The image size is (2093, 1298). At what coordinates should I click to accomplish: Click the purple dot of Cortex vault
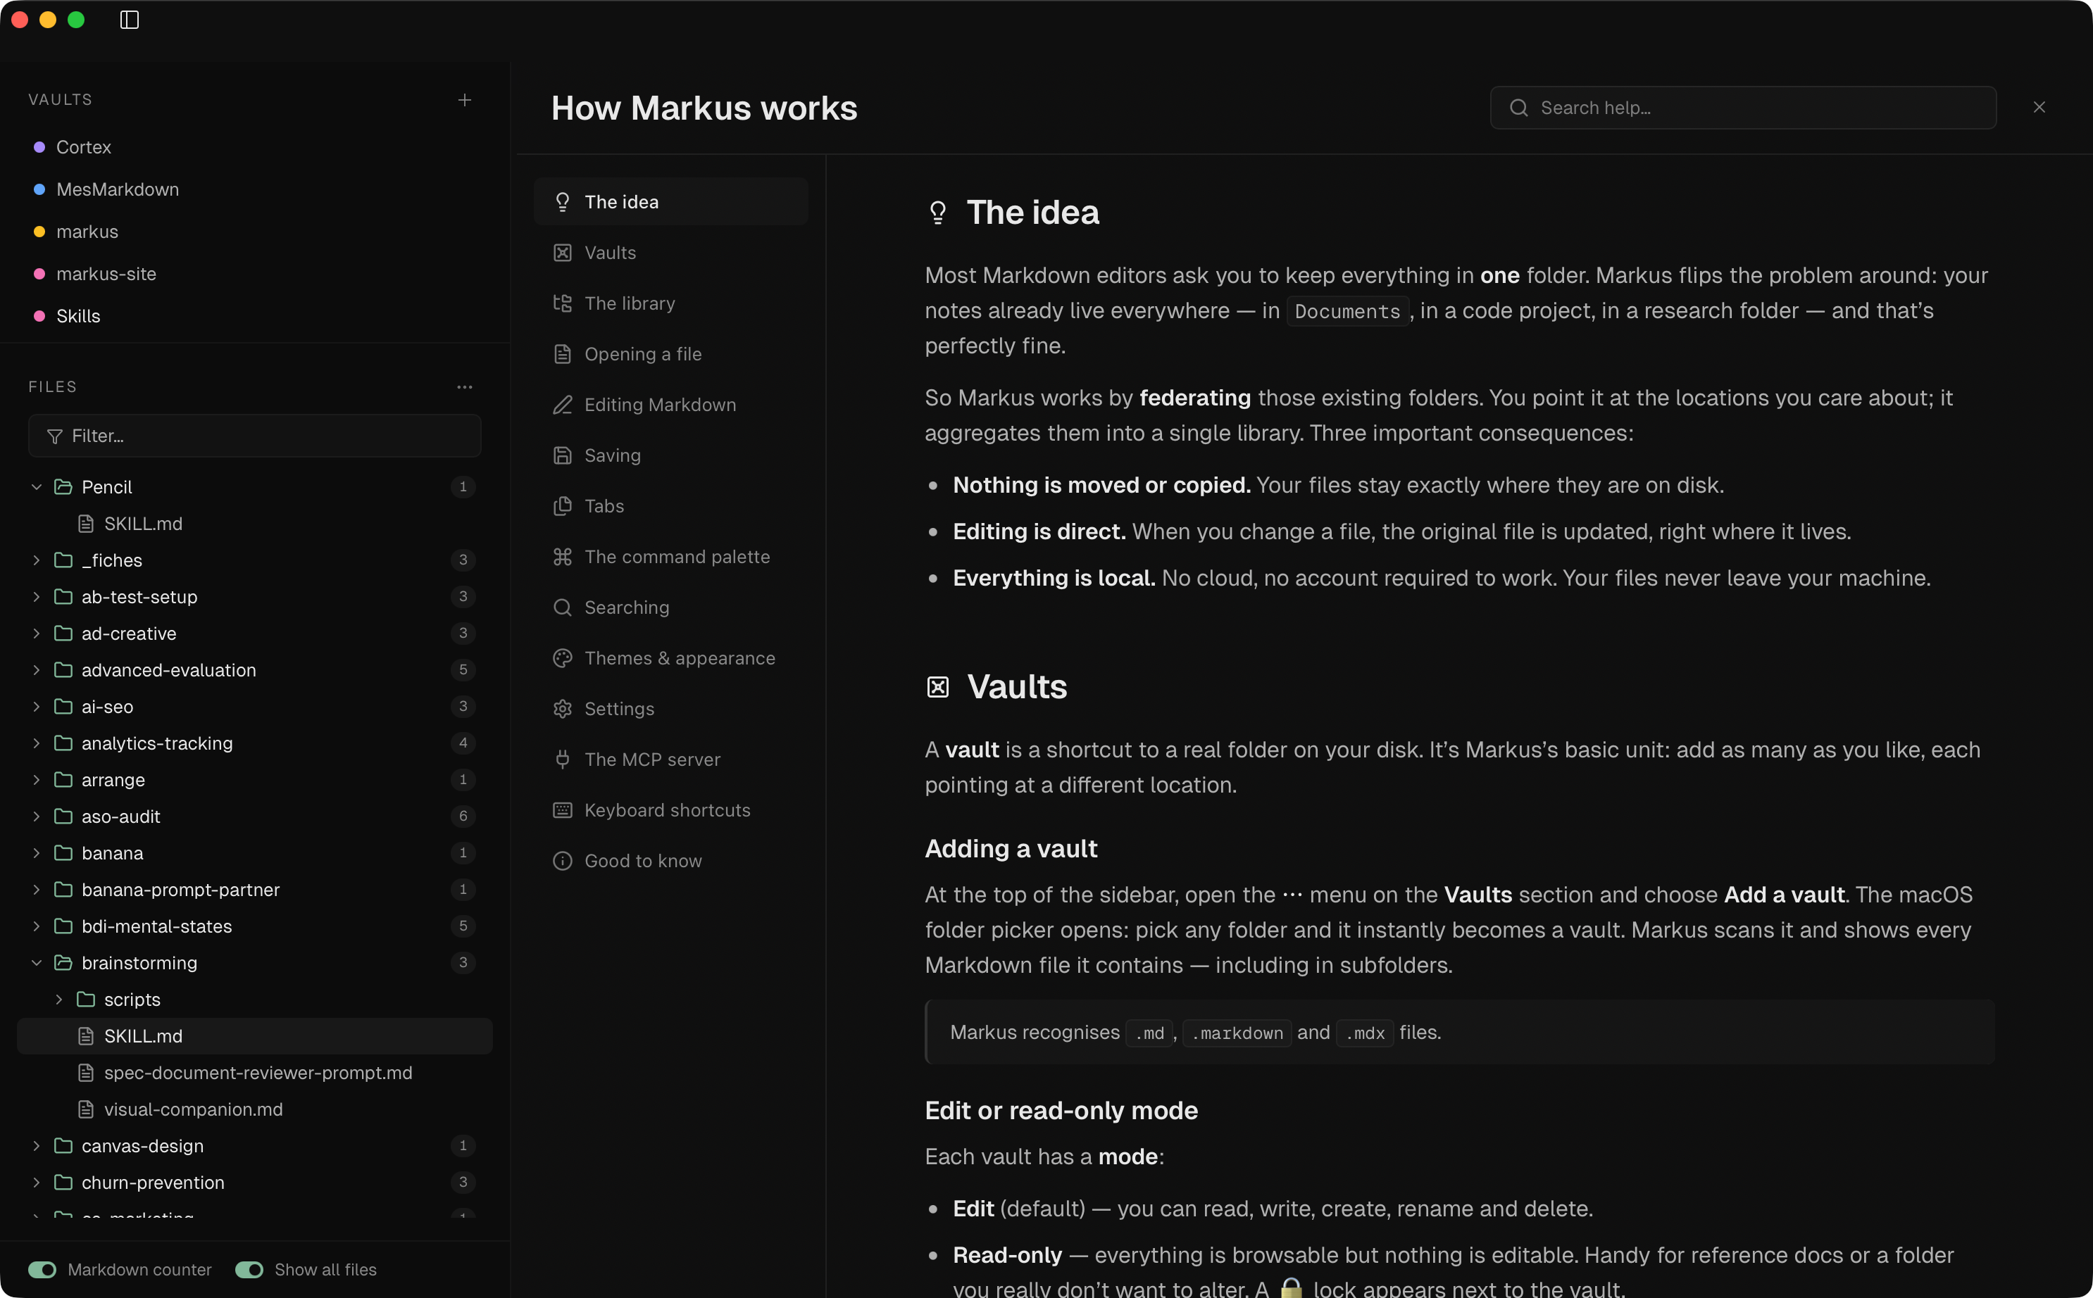click(x=39, y=147)
